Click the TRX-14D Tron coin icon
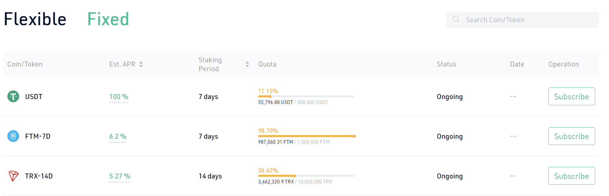The height and width of the screenshot is (196, 609). (13, 176)
